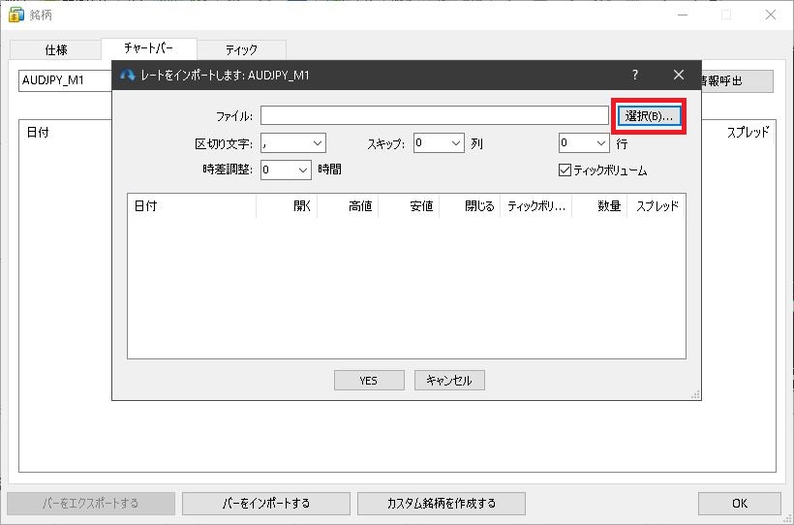Focus the ファイル path input field
794x525 pixels.
pos(435,115)
